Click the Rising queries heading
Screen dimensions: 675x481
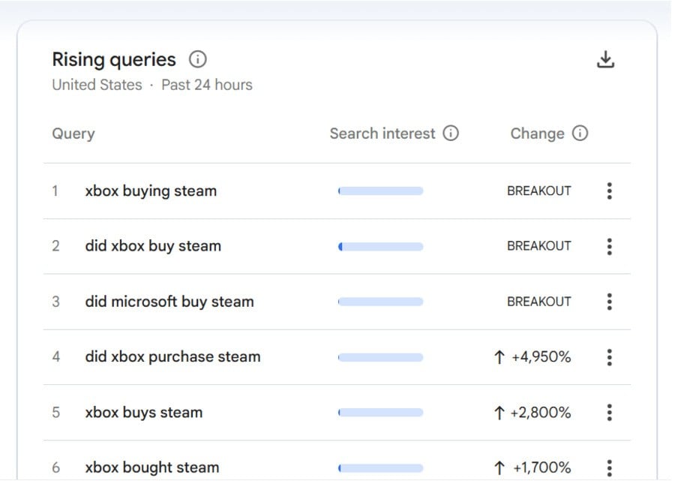[114, 60]
